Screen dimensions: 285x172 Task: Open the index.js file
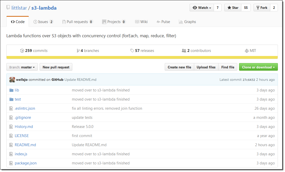(21, 154)
